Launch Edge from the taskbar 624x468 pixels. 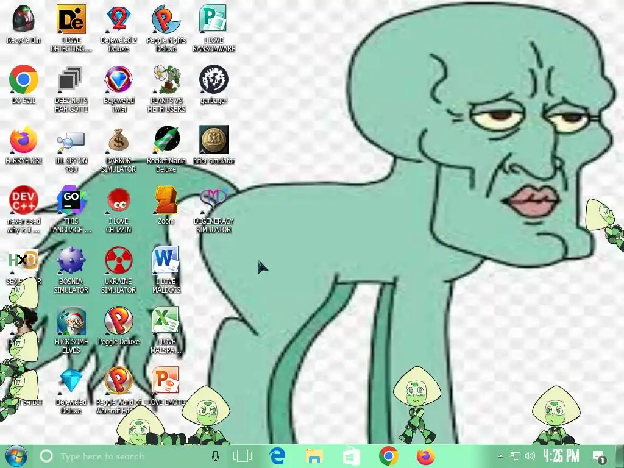[x=278, y=456]
